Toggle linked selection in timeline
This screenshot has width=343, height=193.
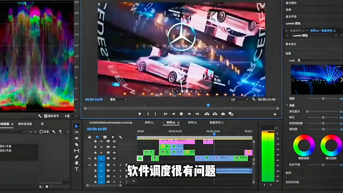pyautogui.click(x=105, y=137)
